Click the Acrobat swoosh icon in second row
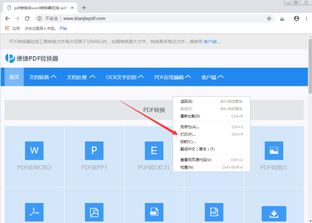 [34, 212]
